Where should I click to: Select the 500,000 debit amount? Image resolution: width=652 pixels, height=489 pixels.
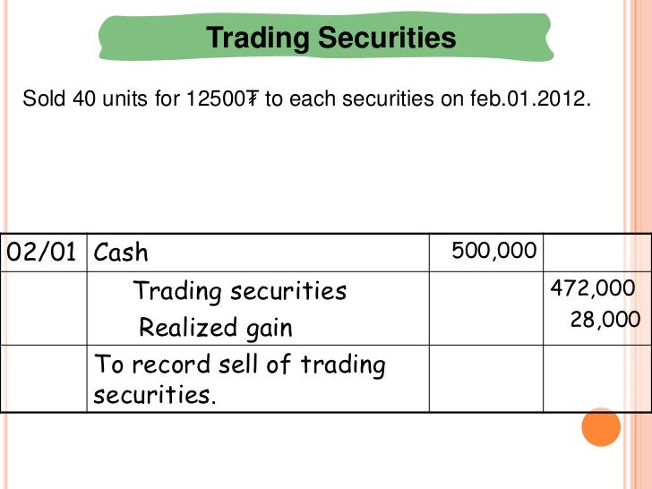(x=494, y=251)
